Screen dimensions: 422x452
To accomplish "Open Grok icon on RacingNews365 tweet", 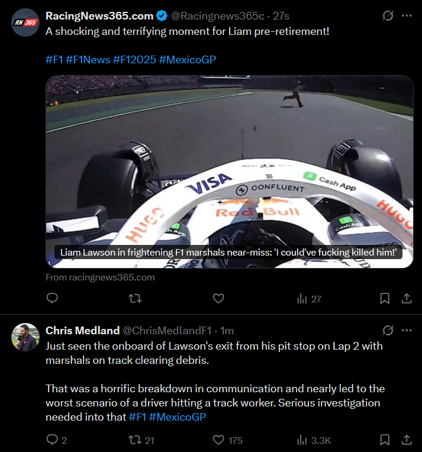I will pos(388,16).
